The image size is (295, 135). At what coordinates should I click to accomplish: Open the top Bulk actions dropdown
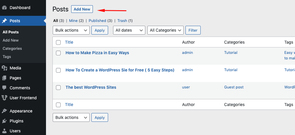click(x=71, y=30)
